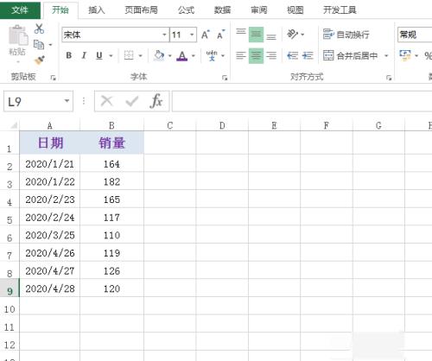The height and width of the screenshot is (361, 432).
Task: Click cancel X in formula bar
Action: 107,101
